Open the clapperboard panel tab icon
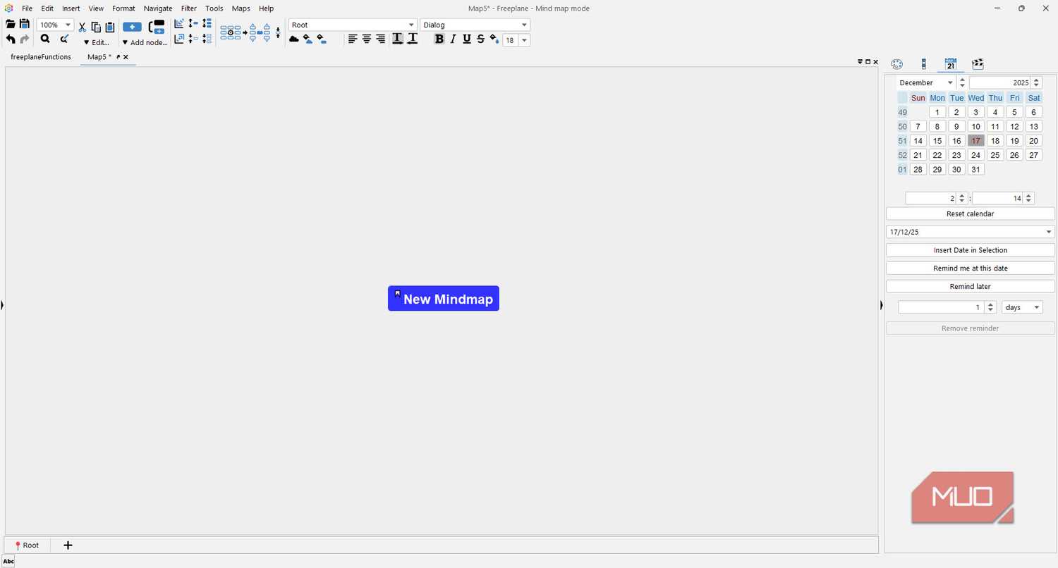1058x568 pixels. (978, 64)
